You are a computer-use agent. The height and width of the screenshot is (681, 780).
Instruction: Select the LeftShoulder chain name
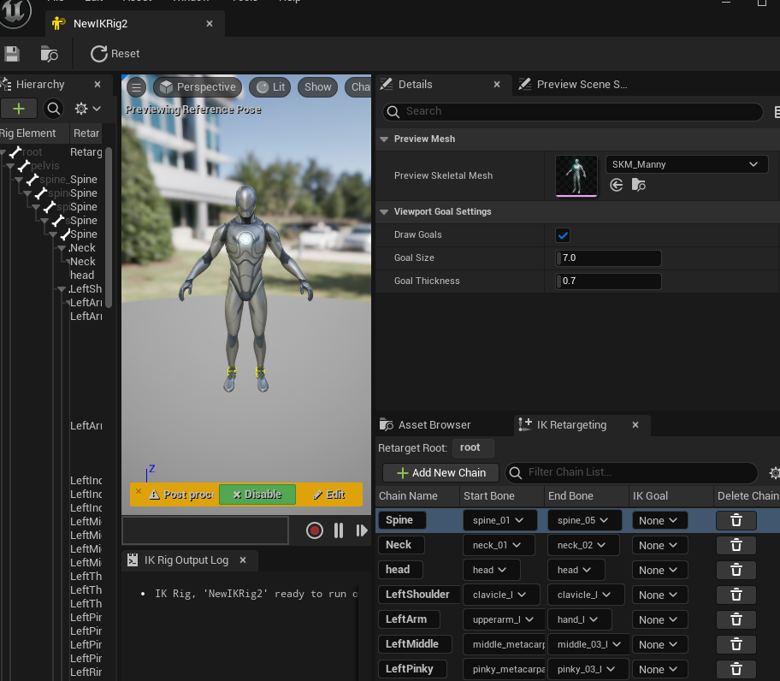[418, 595]
